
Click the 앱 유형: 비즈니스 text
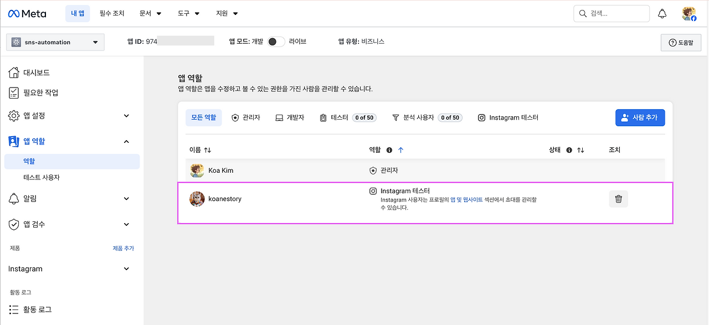361,42
